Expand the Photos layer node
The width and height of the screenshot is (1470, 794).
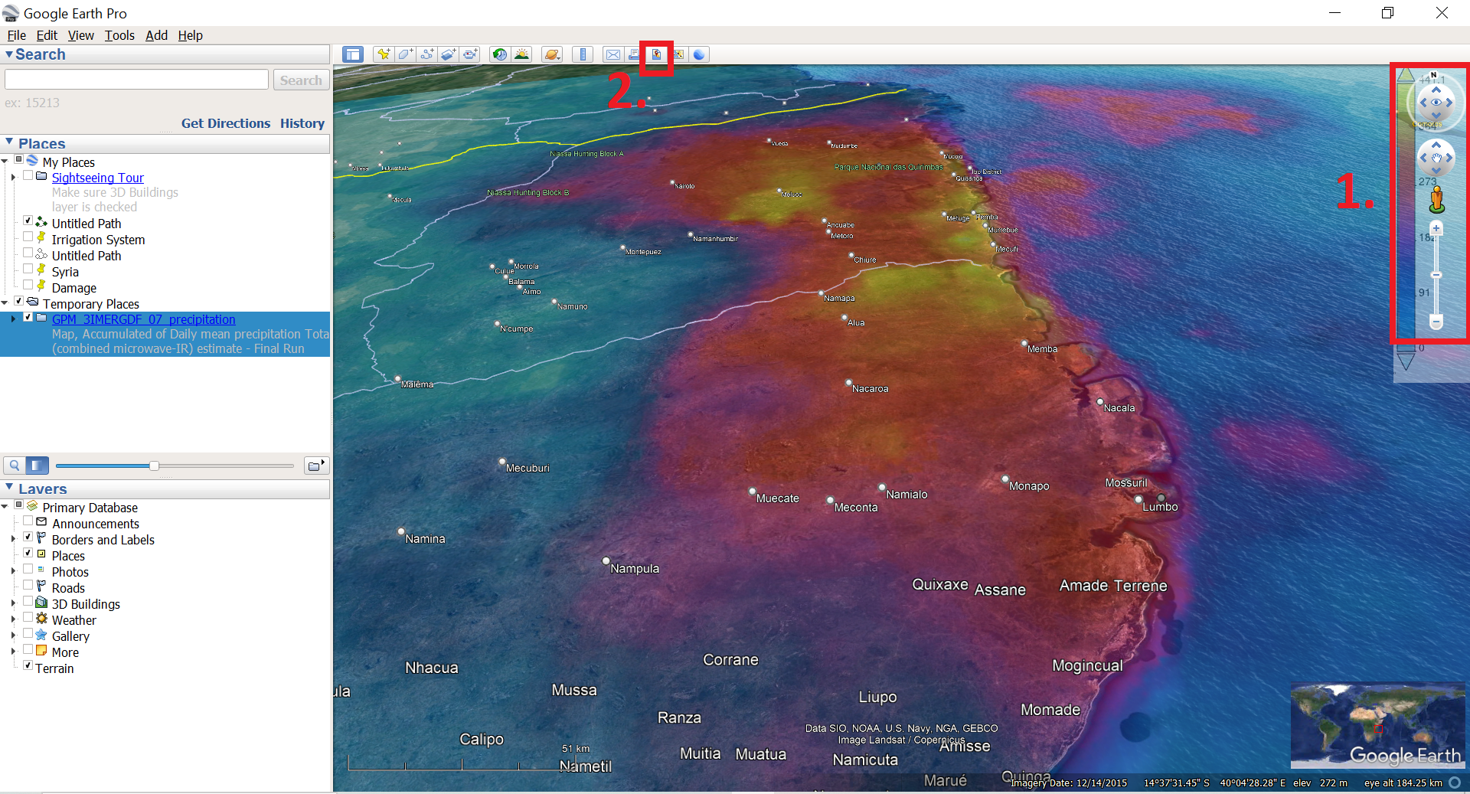click(x=13, y=571)
